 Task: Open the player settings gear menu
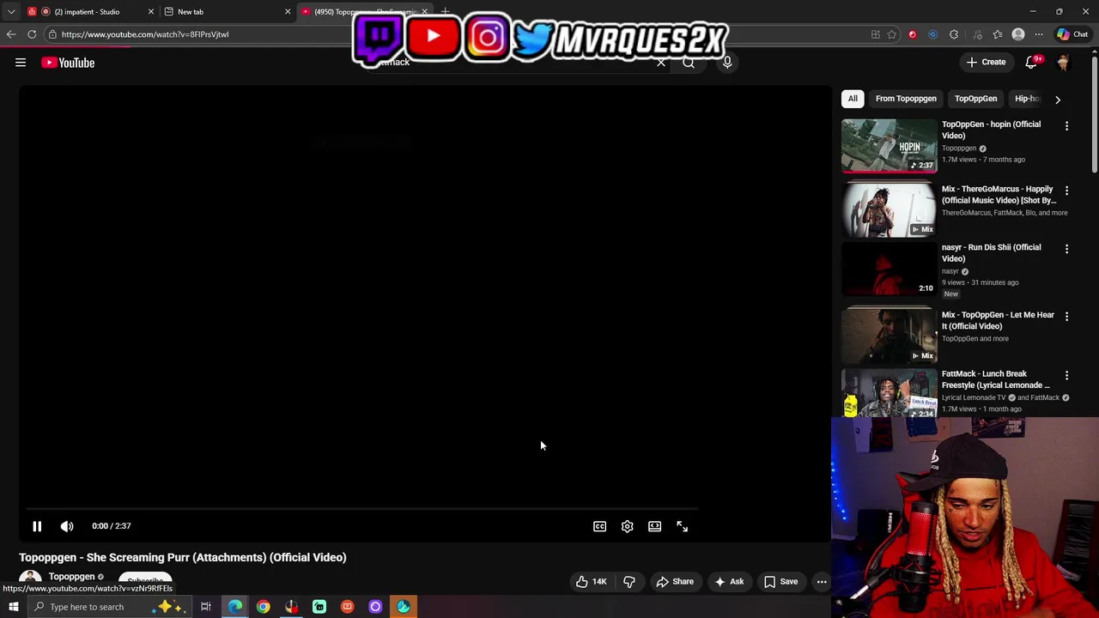(x=627, y=526)
